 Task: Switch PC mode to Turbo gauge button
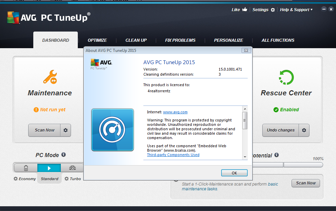72,168
